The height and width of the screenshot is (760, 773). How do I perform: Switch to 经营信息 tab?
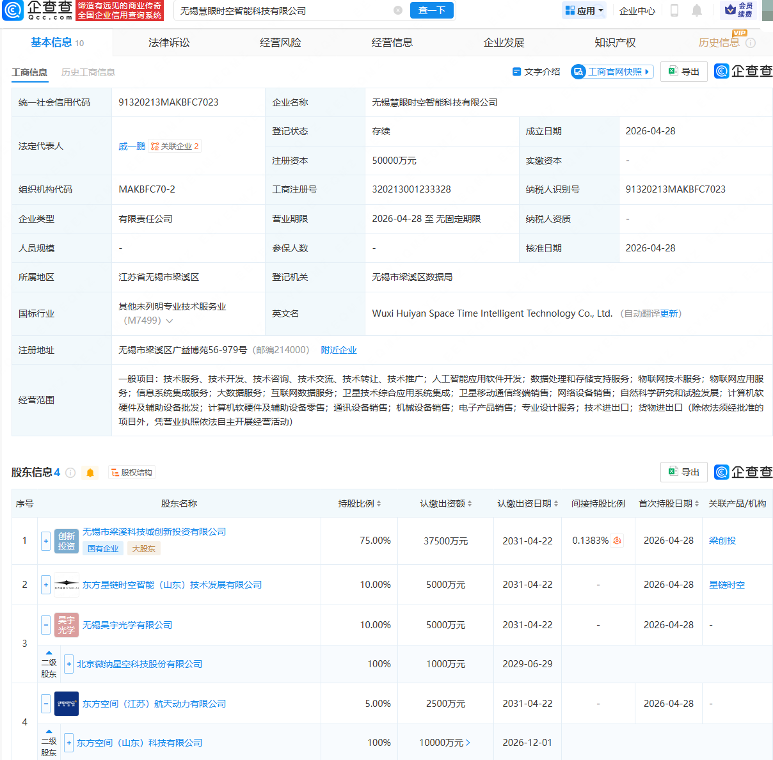(392, 43)
